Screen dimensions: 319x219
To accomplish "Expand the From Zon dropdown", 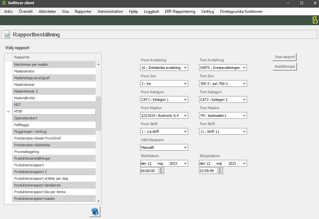I will [x=185, y=84].
